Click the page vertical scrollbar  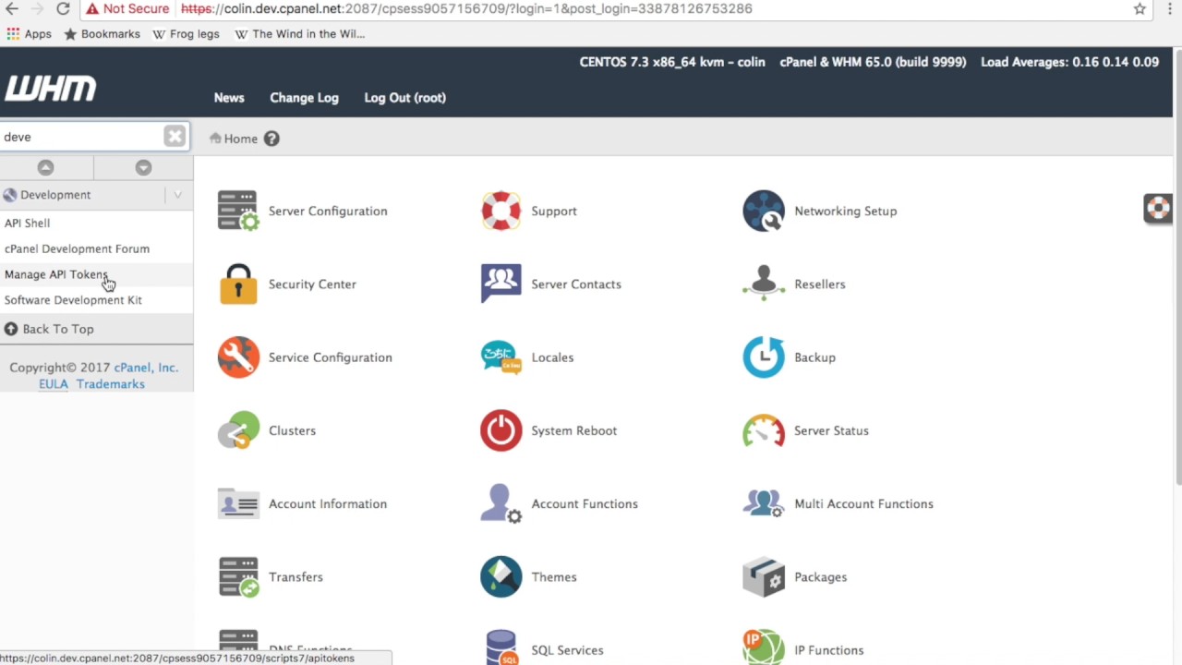tap(1177, 268)
